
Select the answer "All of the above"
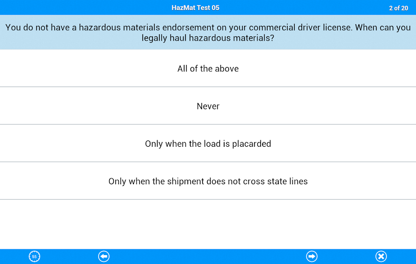click(x=208, y=69)
